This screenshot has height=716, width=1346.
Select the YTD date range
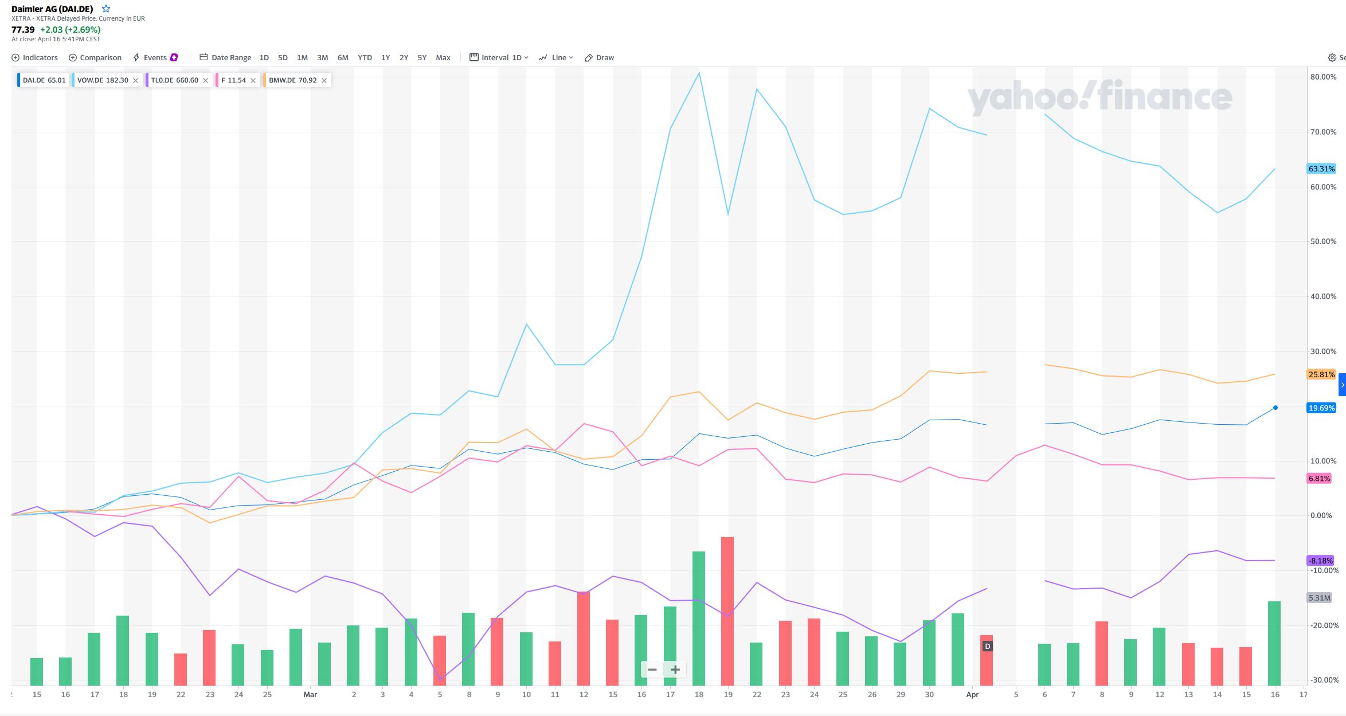pos(365,57)
